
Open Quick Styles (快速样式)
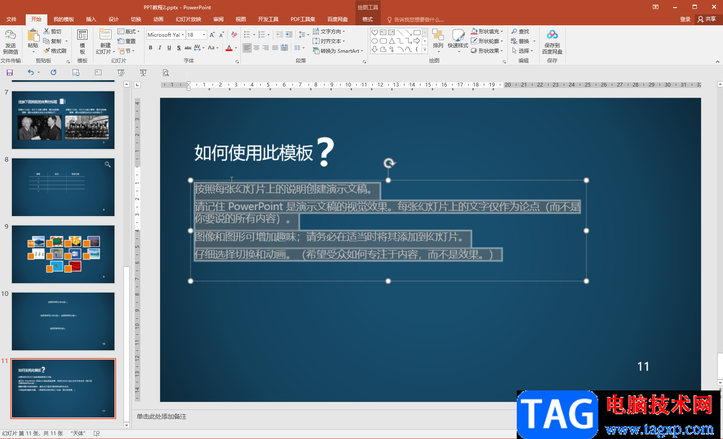458,41
